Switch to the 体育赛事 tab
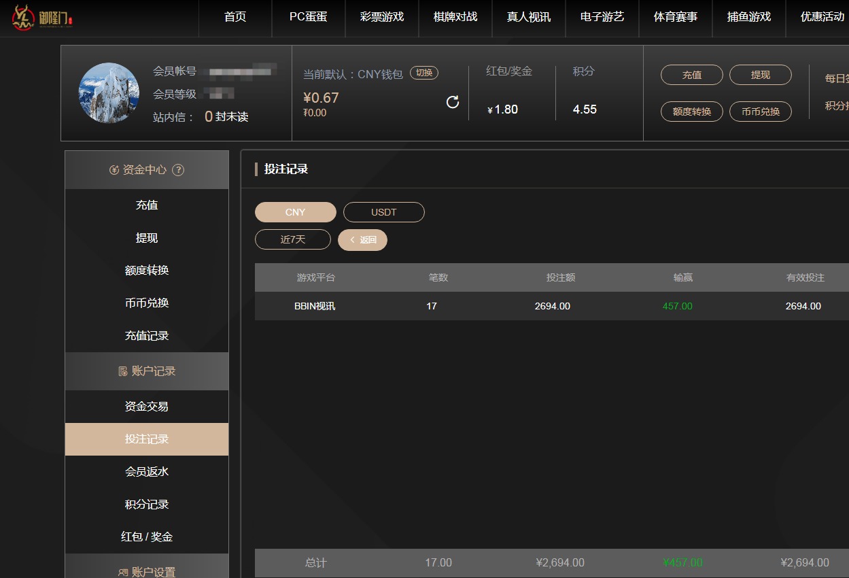849x578 pixels. (x=675, y=18)
